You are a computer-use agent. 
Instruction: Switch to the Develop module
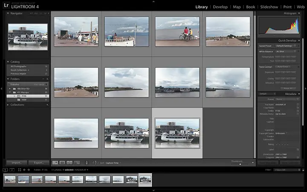[x=220, y=7]
